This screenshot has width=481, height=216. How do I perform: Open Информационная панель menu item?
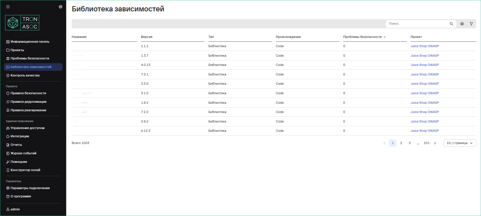pyautogui.click(x=30, y=42)
